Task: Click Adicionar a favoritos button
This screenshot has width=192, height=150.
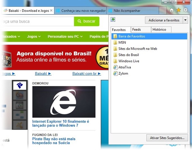Action: tap(164, 20)
